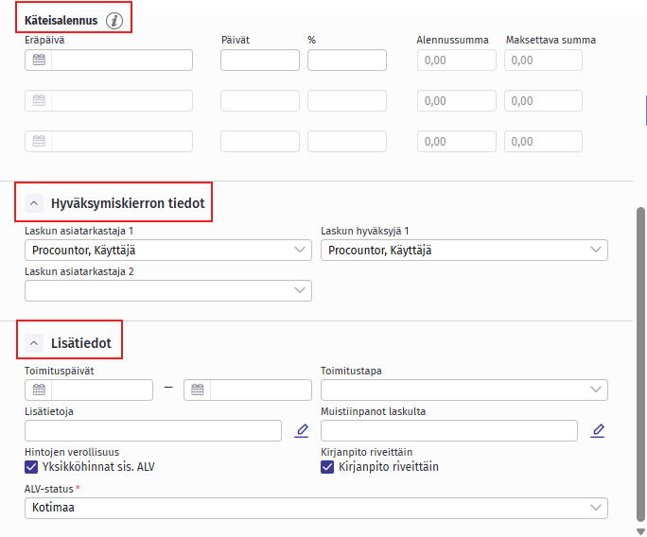This screenshot has height=537, width=647.
Task: Open the ALV-status dropdown showing Kotimaa
Action: click(x=316, y=509)
